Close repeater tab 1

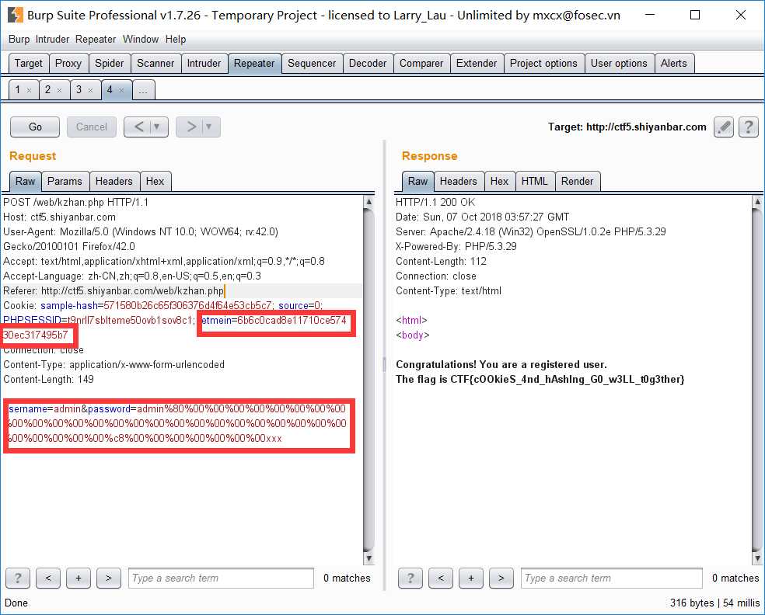30,90
